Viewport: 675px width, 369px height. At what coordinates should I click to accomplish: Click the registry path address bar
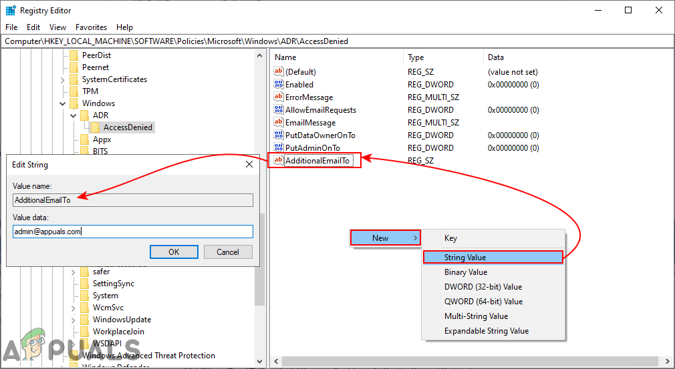[337, 41]
